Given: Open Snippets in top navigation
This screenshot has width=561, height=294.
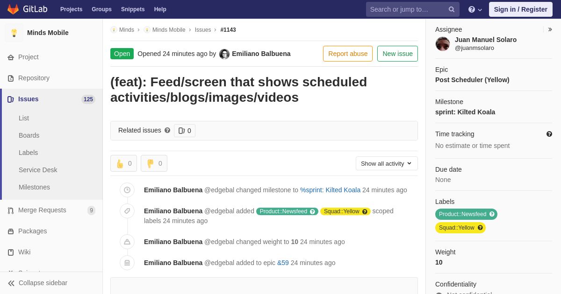Looking at the screenshot, I should (133, 9).
